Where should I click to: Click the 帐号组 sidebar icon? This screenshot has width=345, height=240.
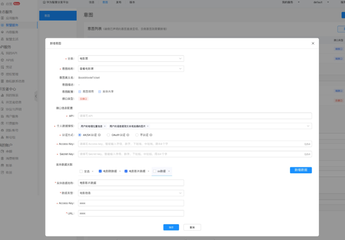[3, 137]
